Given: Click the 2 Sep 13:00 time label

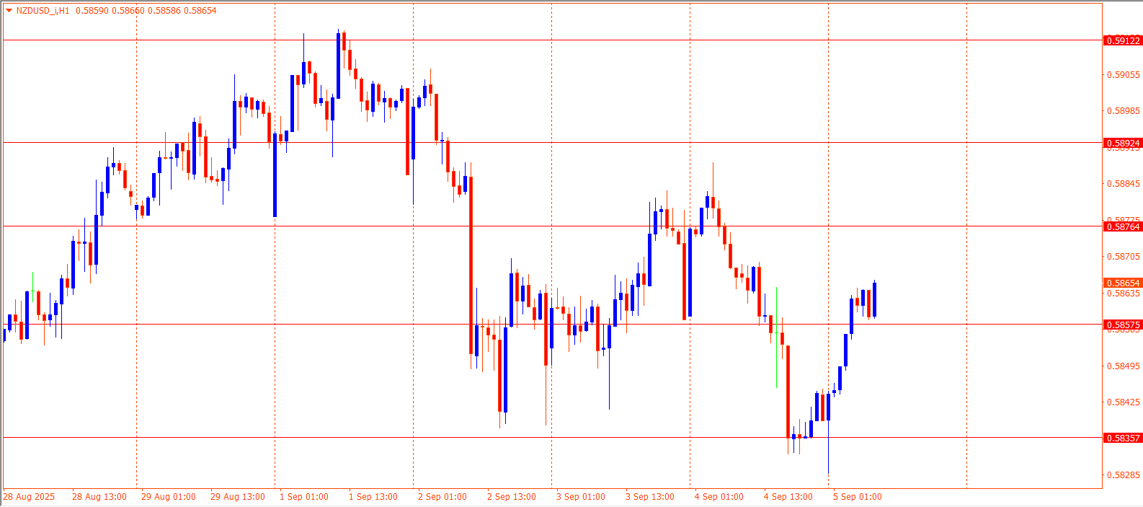Looking at the screenshot, I should [511, 497].
